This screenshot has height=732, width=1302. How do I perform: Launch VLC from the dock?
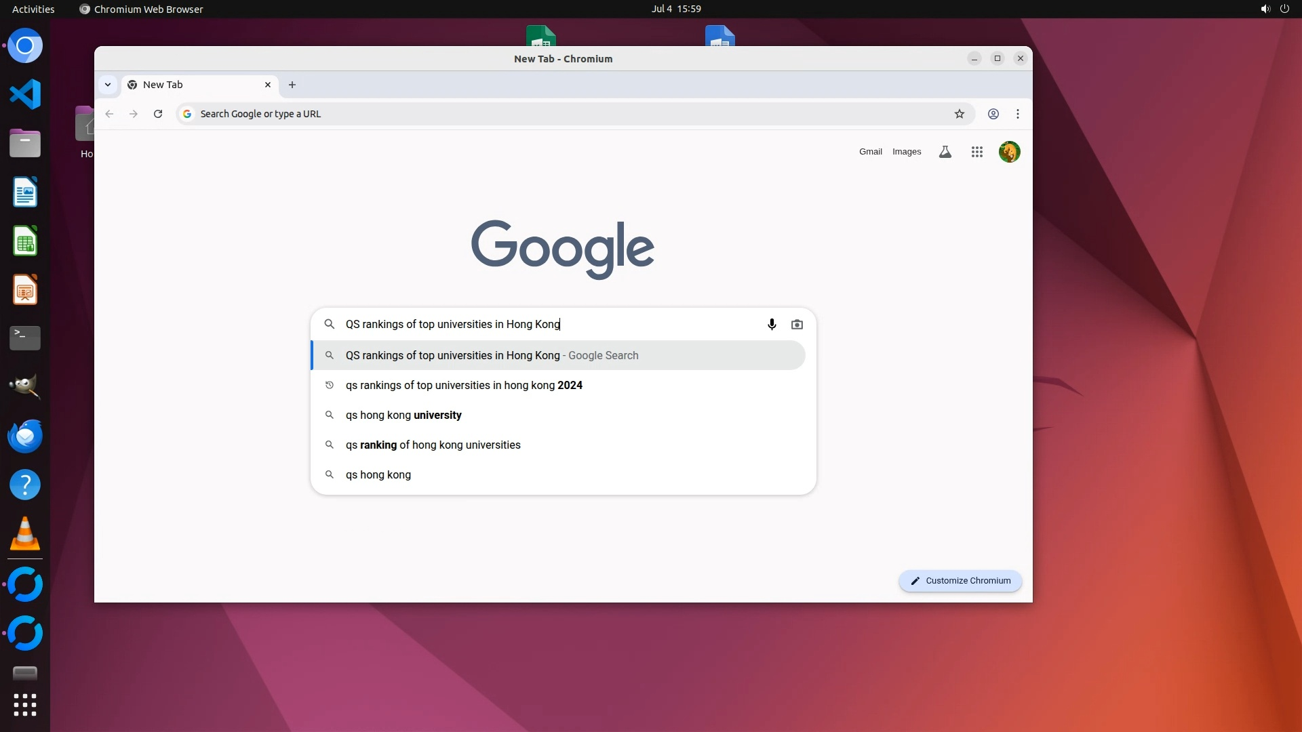click(x=25, y=533)
